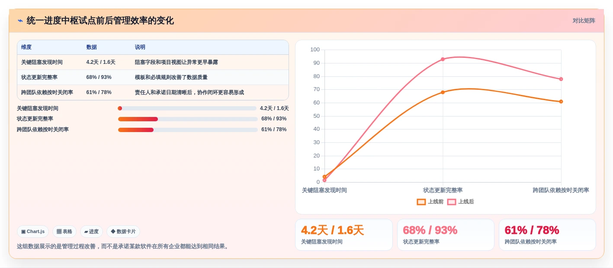
Task: Click the 说明 column header
Action: point(140,47)
